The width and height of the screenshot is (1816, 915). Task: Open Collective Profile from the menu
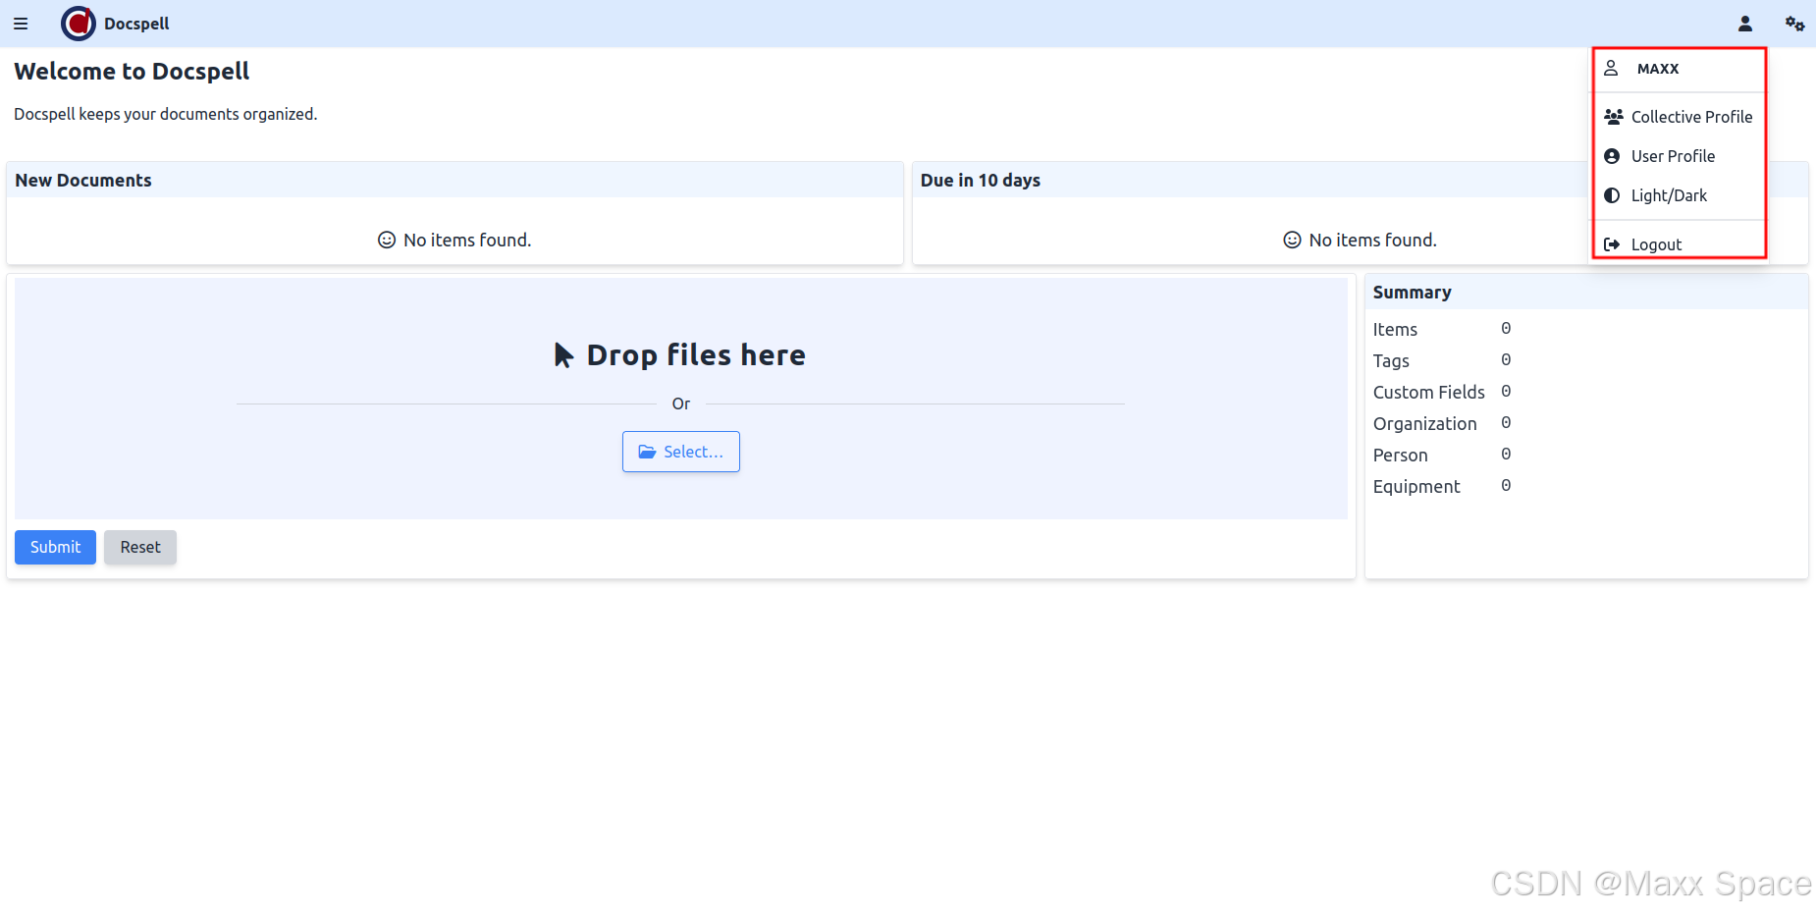(x=1679, y=117)
